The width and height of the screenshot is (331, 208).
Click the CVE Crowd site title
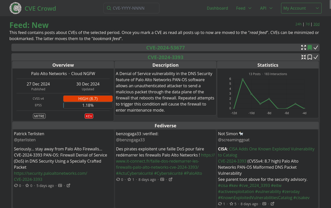[x=40, y=8]
